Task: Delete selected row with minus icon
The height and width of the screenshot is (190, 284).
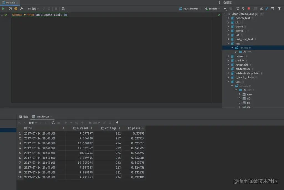Action: (x=71, y=123)
